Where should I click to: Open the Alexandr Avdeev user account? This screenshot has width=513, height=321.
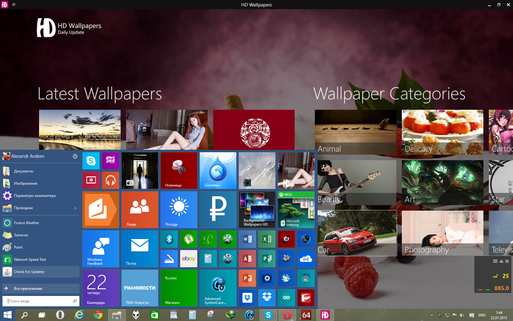pos(24,156)
